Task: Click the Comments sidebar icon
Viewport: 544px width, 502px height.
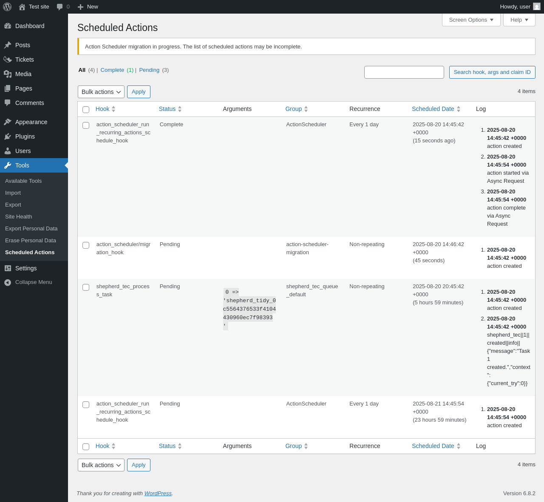Action: tap(8, 103)
